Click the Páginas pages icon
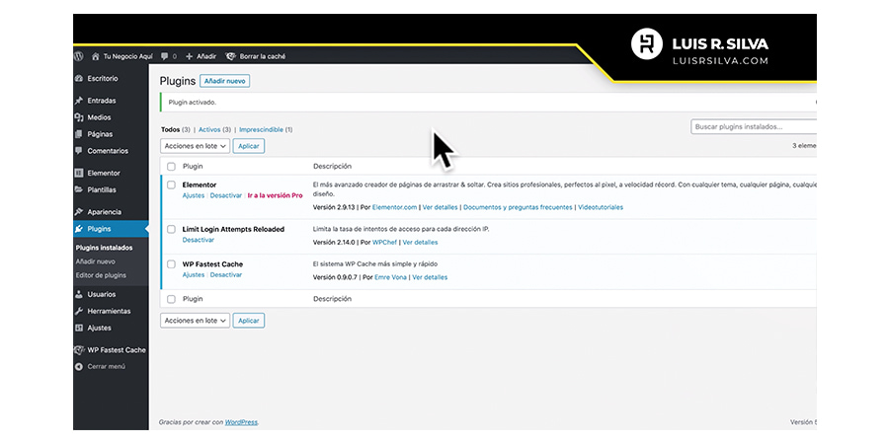The image size is (889, 444). [x=79, y=134]
